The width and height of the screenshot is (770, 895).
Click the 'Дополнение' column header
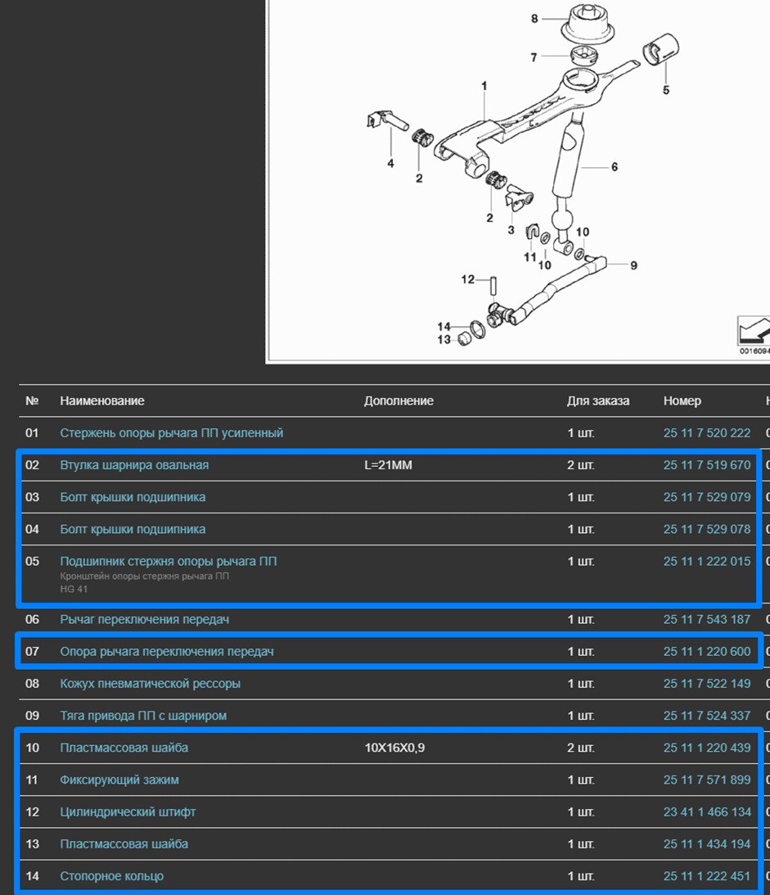click(399, 400)
